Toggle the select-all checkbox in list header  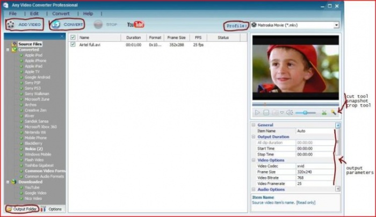point(73,38)
